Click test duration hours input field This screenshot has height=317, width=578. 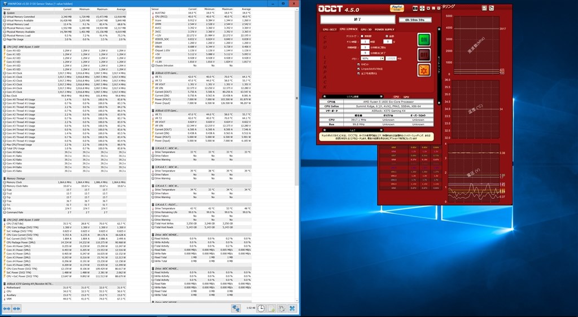(x=365, y=42)
